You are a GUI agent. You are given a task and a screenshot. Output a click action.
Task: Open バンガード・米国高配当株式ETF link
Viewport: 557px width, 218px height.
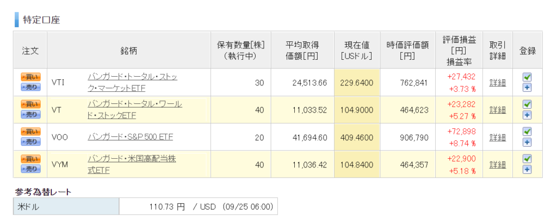[132, 164]
